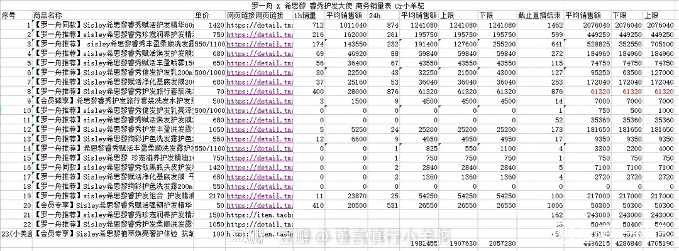Viewport: 679px width, 251px height.
Task: Select the total cell 1907630
Action: coord(458,243)
